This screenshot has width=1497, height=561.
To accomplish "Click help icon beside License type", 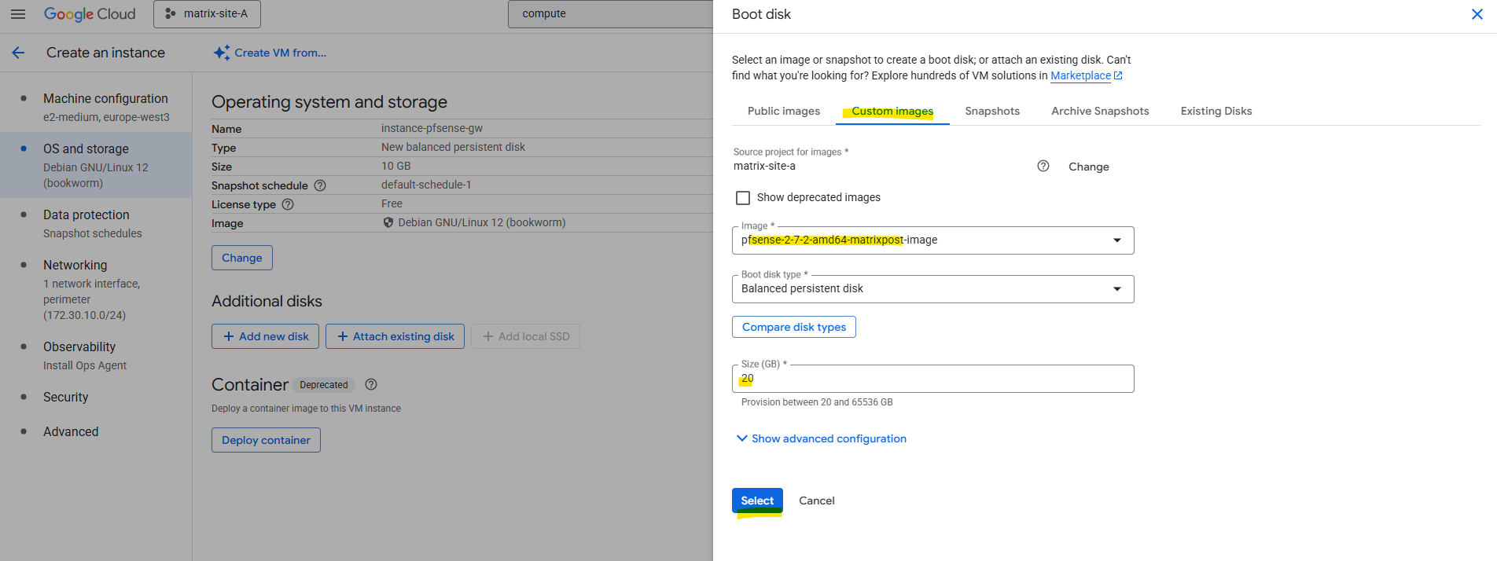I will [288, 204].
